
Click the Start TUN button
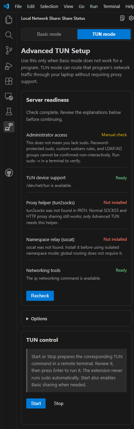36,403
